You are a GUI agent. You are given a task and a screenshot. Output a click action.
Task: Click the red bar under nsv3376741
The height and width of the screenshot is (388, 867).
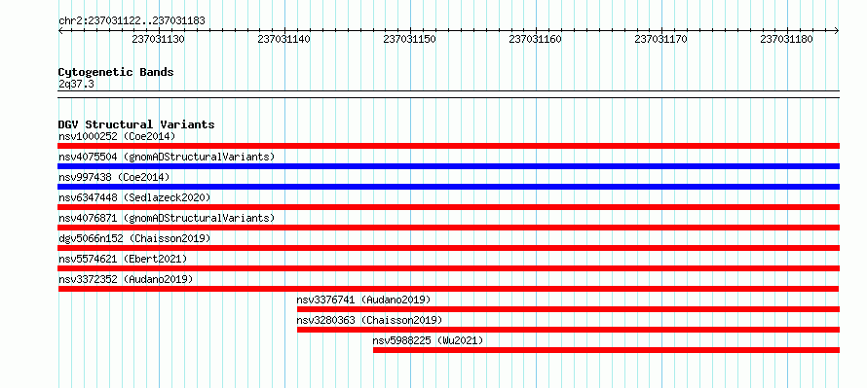[x=568, y=309]
